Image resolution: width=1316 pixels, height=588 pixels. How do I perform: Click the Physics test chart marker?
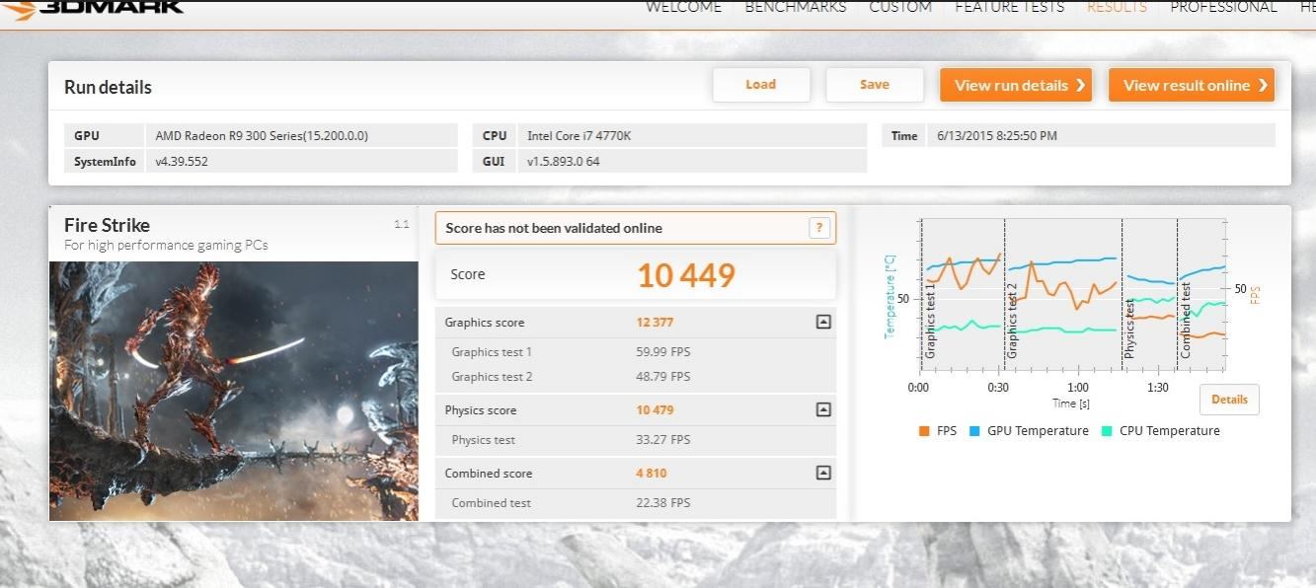(1129, 329)
